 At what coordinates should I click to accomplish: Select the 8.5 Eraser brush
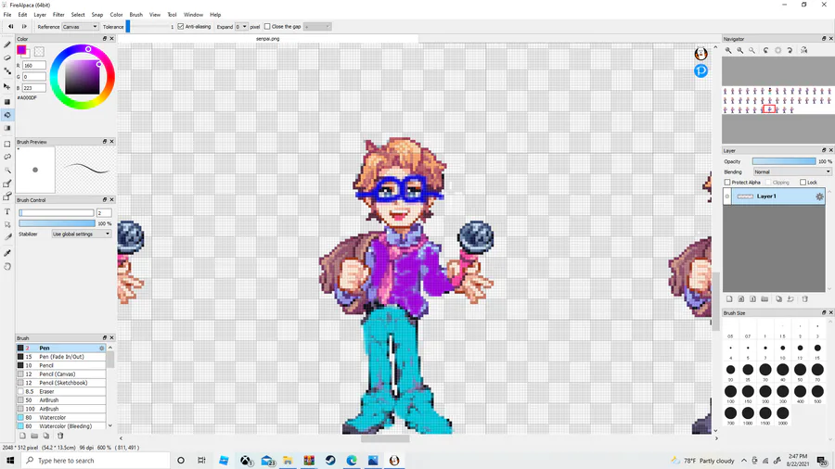(61, 391)
